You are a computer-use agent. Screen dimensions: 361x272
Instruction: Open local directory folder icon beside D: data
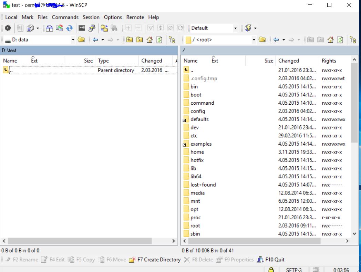tap(81, 40)
